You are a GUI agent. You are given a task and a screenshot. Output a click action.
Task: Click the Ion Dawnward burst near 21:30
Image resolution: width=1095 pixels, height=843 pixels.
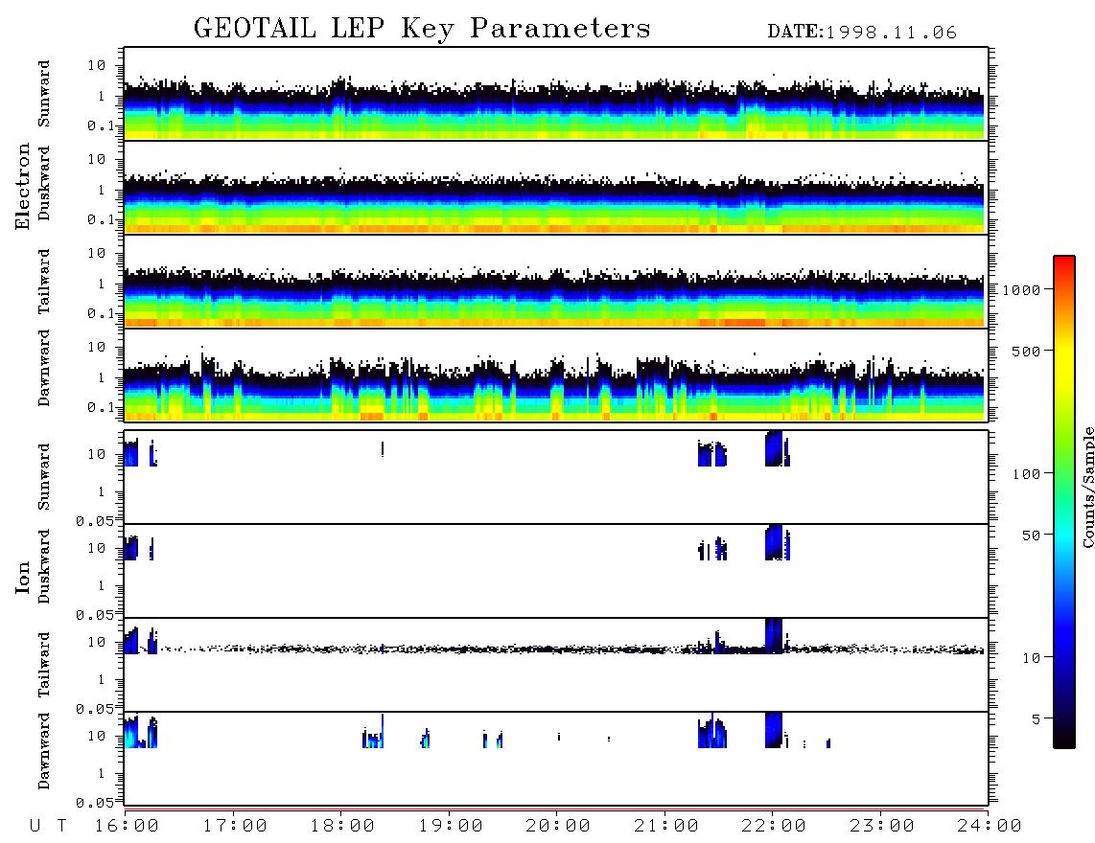tap(712, 731)
